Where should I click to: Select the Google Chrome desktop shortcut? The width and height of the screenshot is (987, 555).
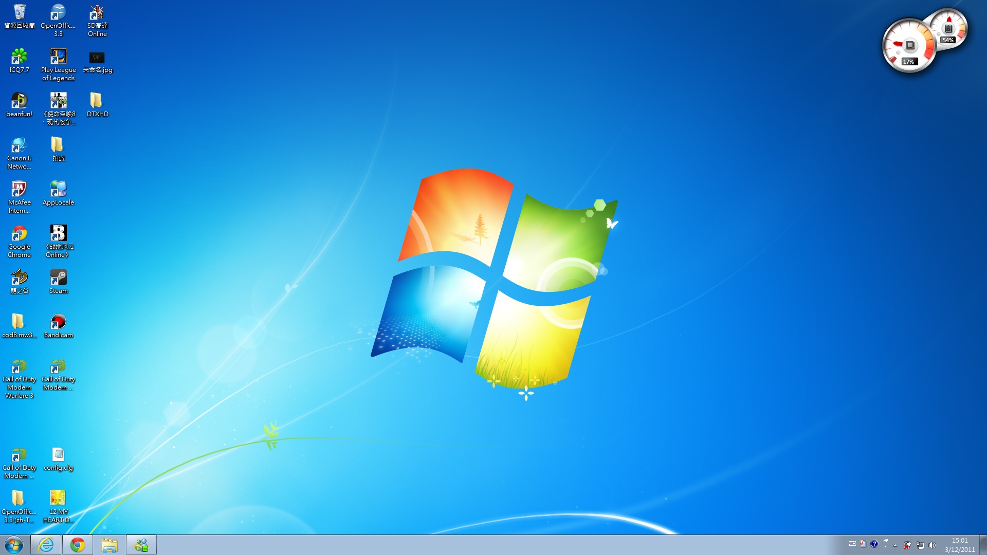(x=20, y=242)
